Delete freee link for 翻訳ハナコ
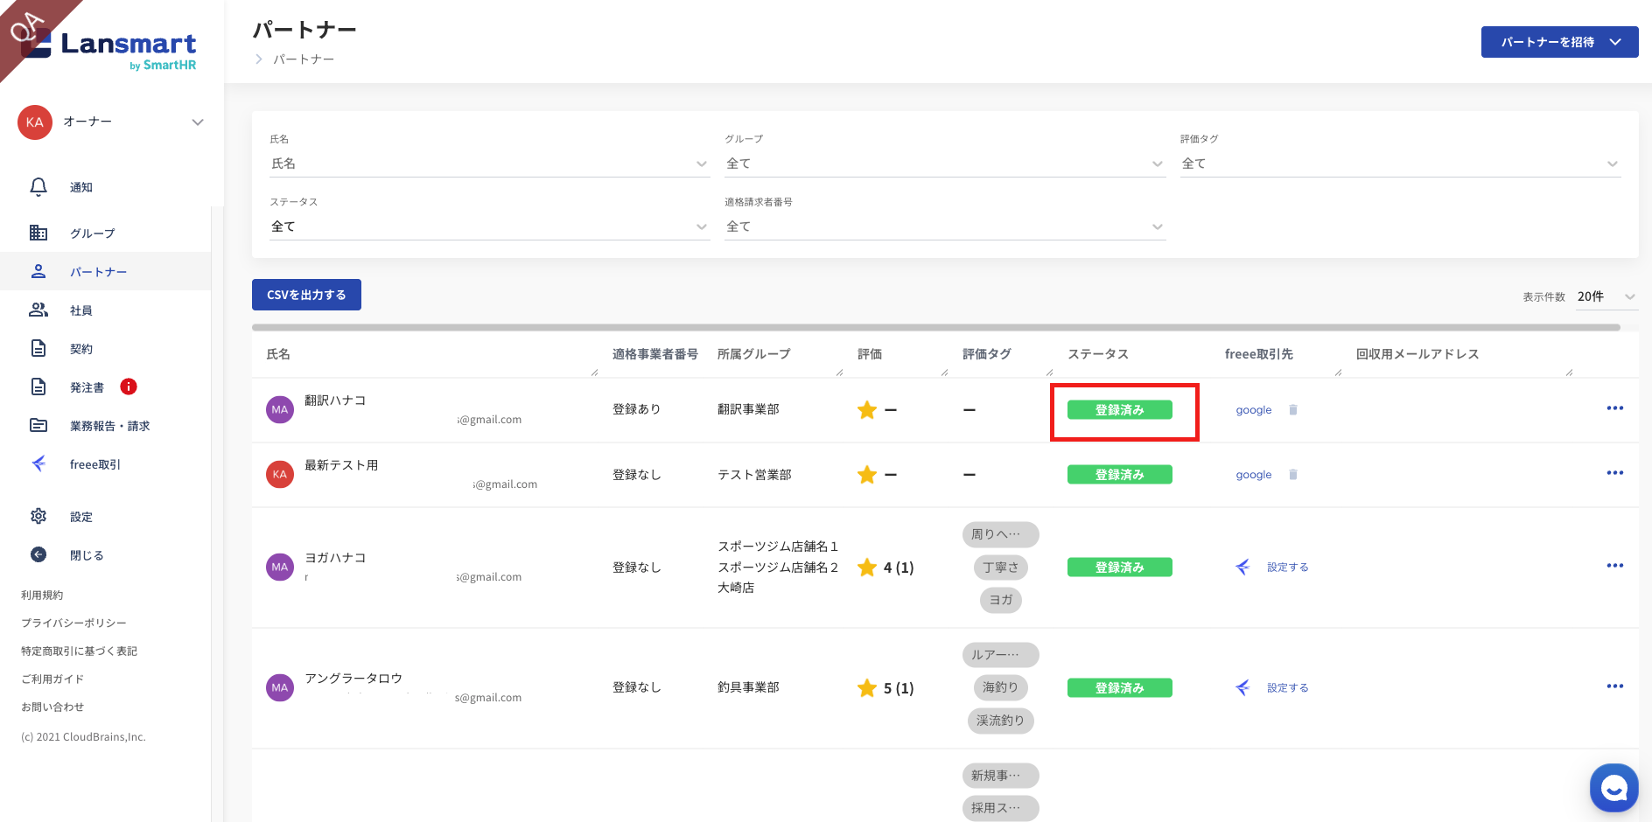The image size is (1652, 822). click(1293, 410)
